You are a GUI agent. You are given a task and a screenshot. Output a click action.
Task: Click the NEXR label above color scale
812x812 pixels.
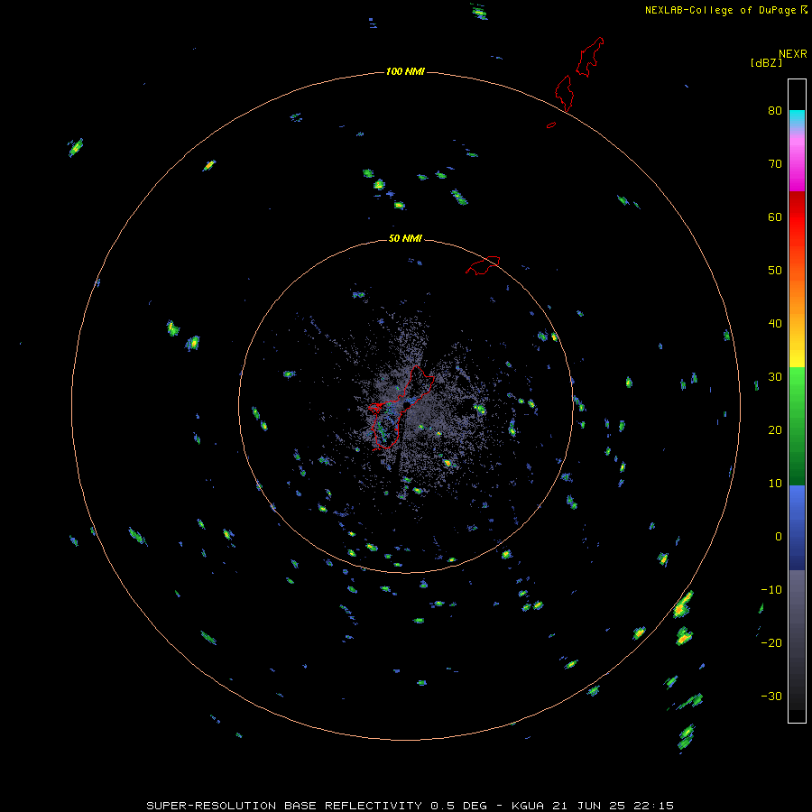792,53
